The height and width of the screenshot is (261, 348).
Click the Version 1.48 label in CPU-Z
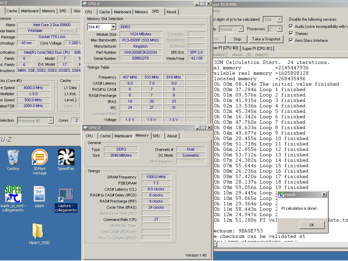(x=196, y=255)
